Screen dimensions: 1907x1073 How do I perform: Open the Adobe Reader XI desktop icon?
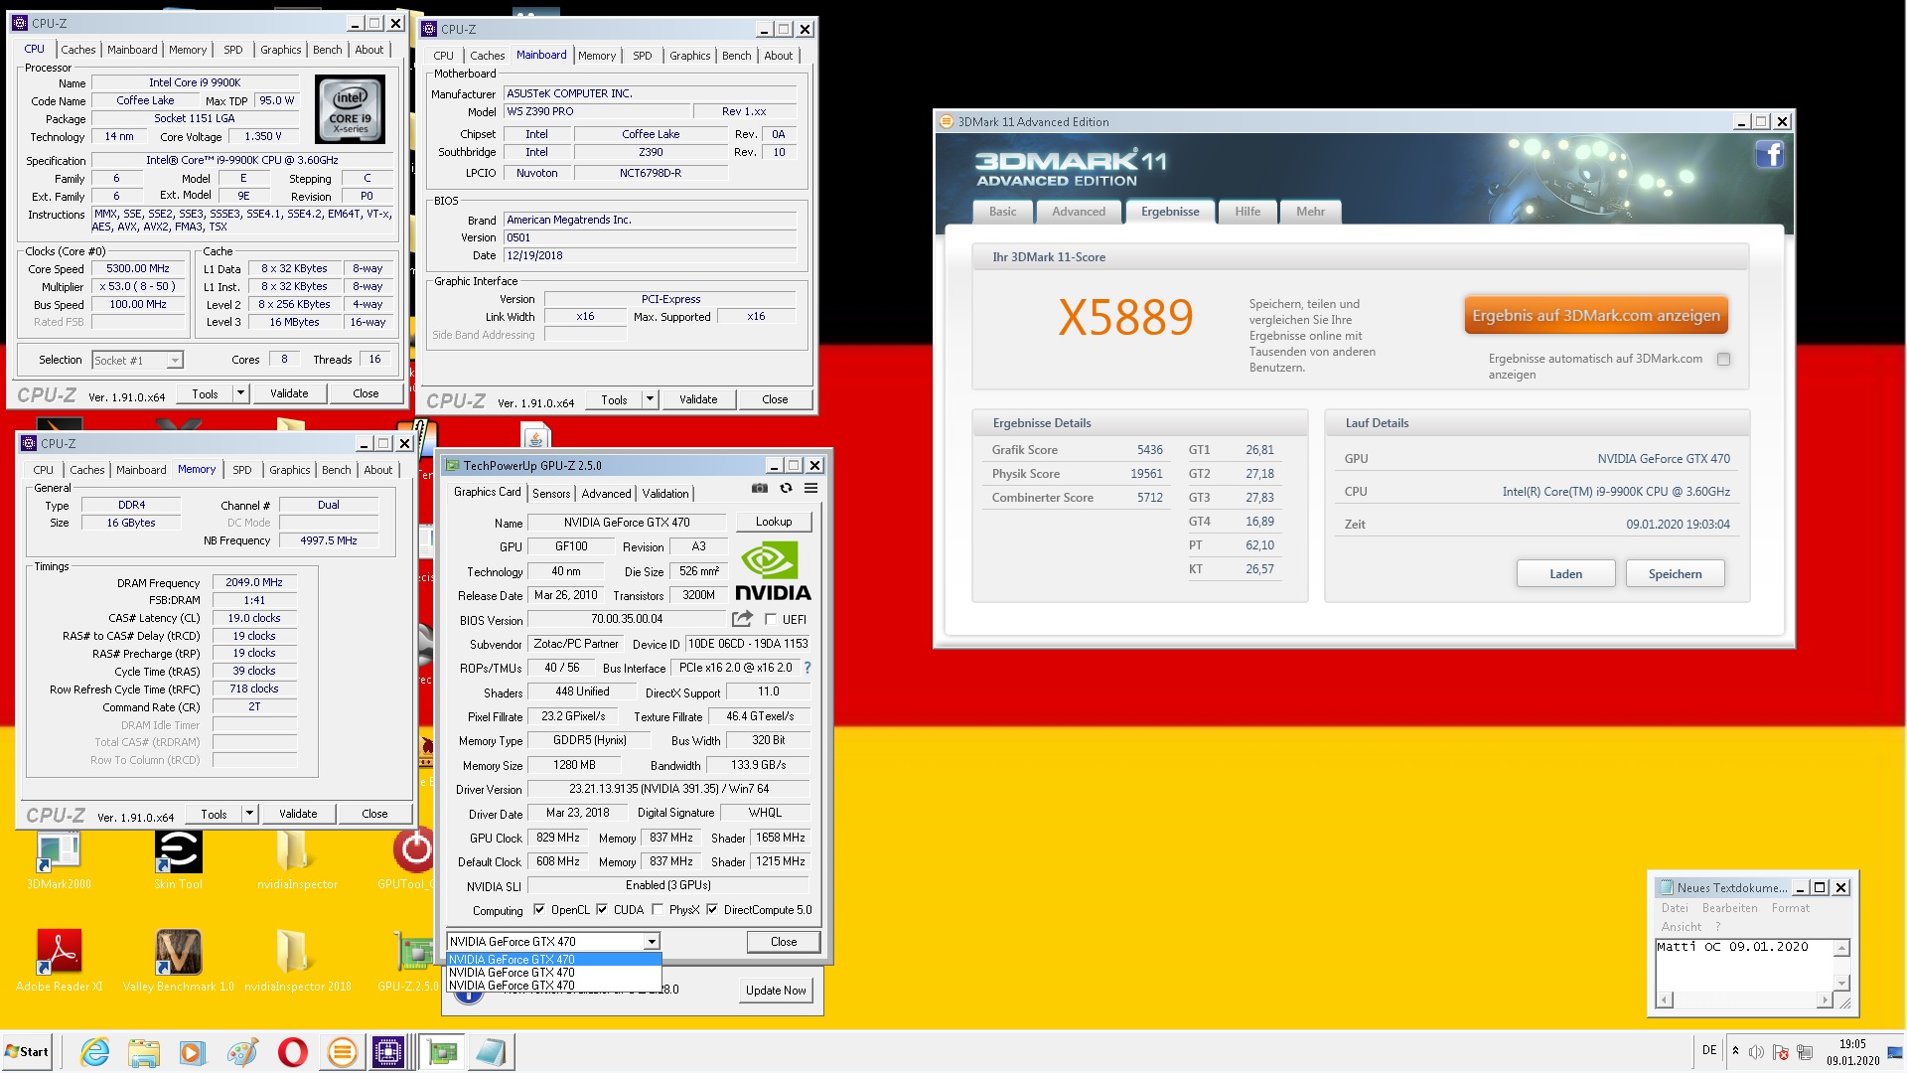(x=59, y=962)
